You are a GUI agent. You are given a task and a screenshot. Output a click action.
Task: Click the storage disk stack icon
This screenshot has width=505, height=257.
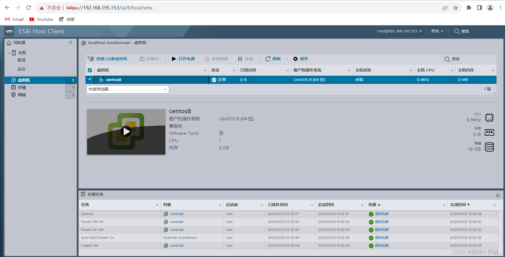coord(489,147)
